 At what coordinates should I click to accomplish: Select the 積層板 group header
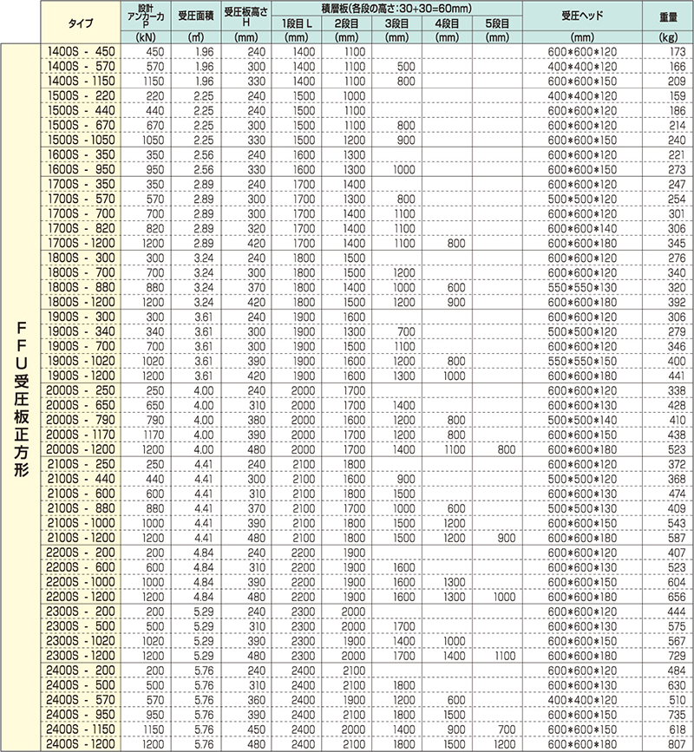[x=396, y=8]
